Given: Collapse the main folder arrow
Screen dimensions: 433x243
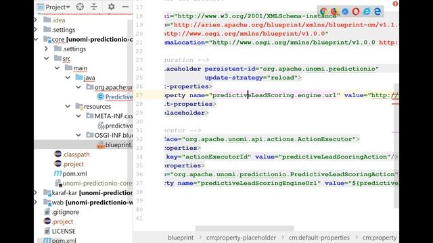Looking at the screenshot, I should point(57,67).
